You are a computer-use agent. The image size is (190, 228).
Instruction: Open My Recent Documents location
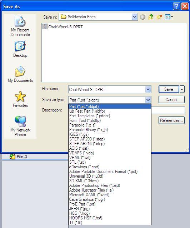(x=20, y=26)
